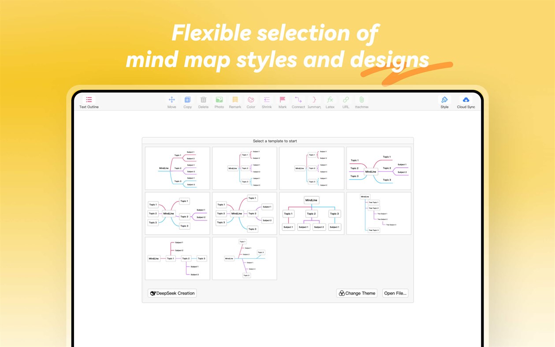The height and width of the screenshot is (347, 555).
Task: Click the Delete trash icon
Action: click(203, 100)
